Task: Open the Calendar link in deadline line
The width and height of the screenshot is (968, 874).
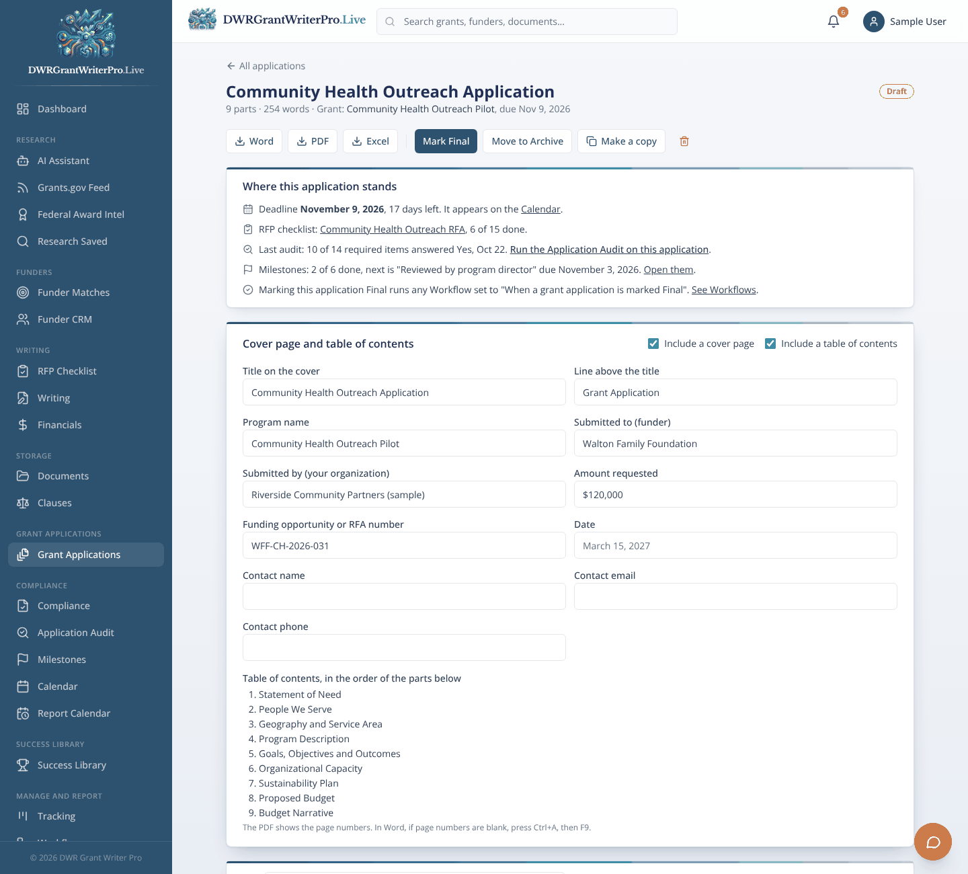Action: point(540,209)
